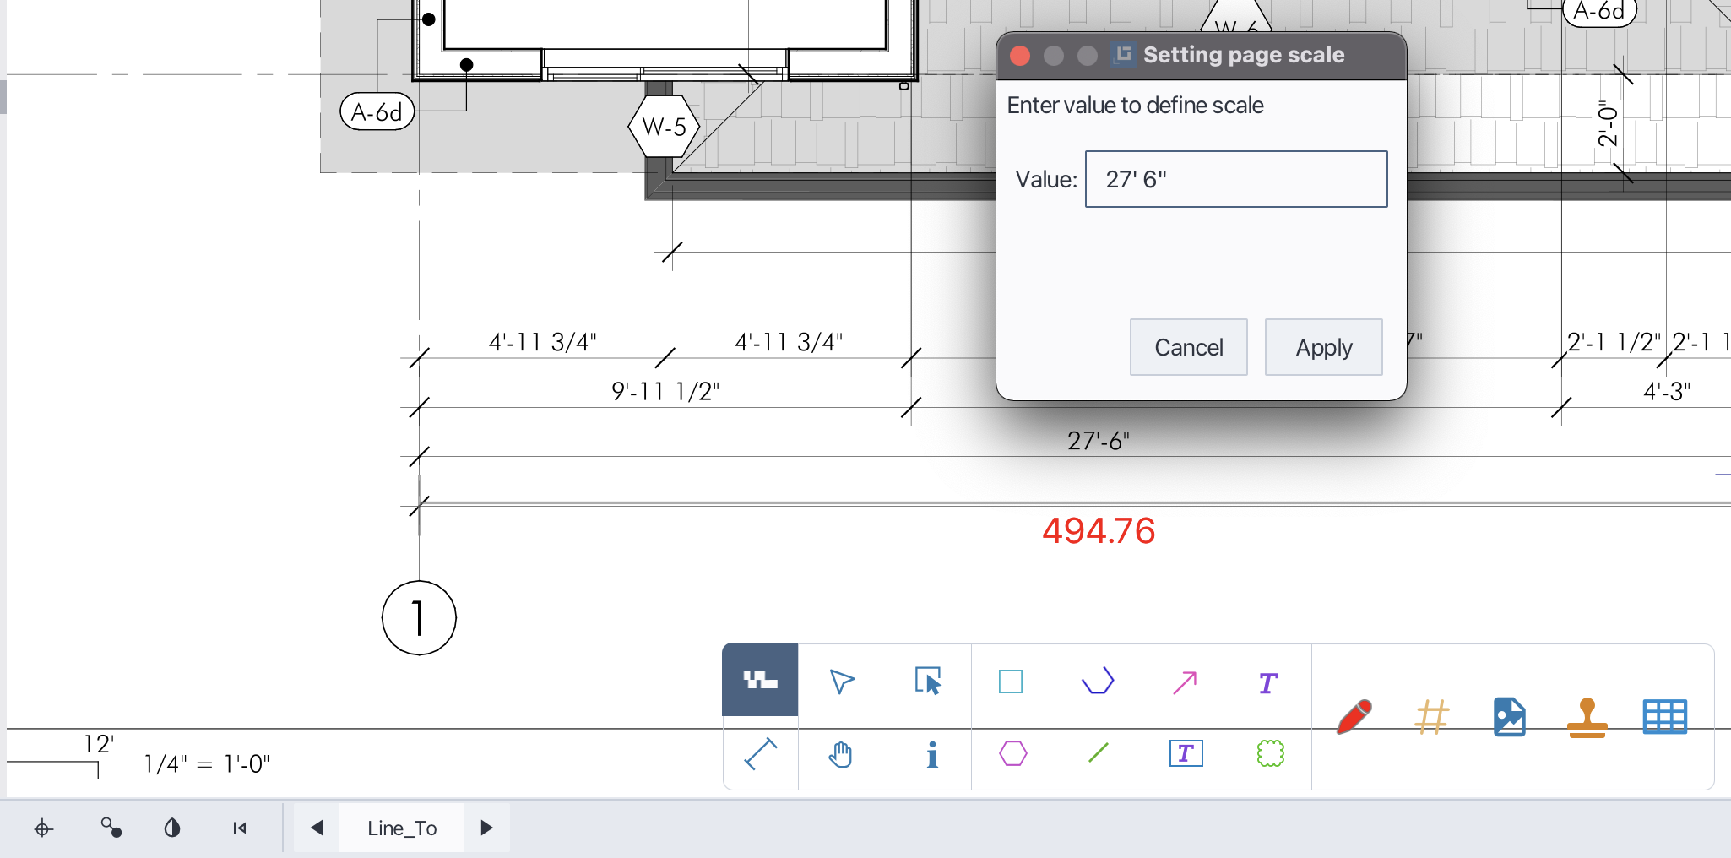Open the table tool

point(1663,716)
